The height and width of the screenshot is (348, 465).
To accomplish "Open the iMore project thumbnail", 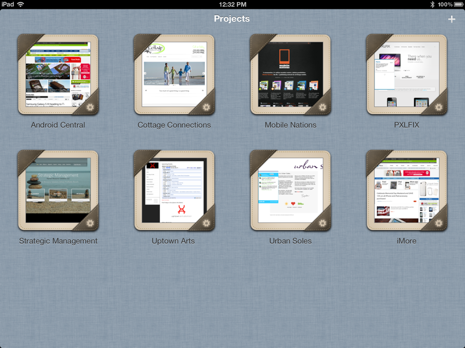I will point(406,189).
